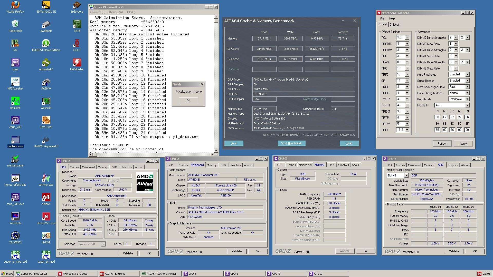Image resolution: width=493 pixels, height=277 pixels.
Task: Click the Checksum: 9E4EC09B line
Action: 111,145
